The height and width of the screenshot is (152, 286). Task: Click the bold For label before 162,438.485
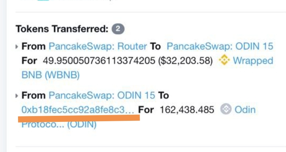click(146, 110)
